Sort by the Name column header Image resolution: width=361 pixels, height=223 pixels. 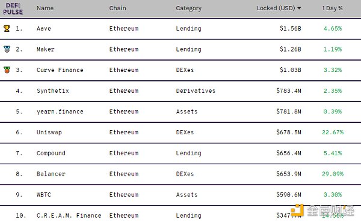pos(45,8)
